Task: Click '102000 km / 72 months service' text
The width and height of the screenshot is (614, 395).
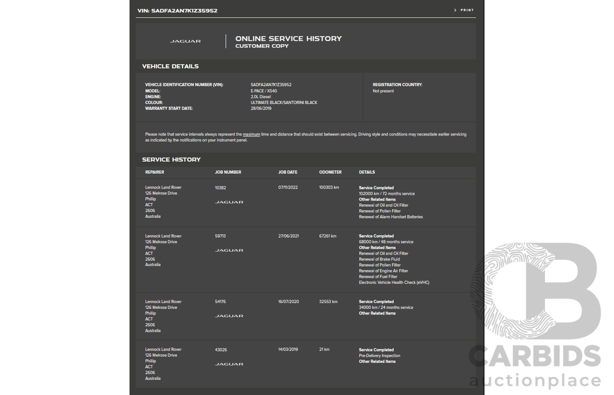Action: pos(387,193)
